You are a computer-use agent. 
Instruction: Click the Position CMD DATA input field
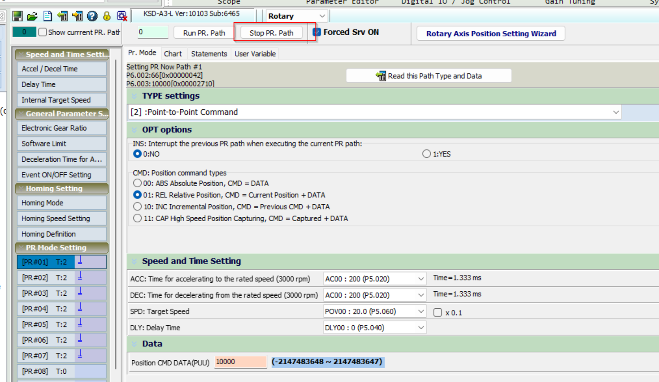tap(240, 362)
